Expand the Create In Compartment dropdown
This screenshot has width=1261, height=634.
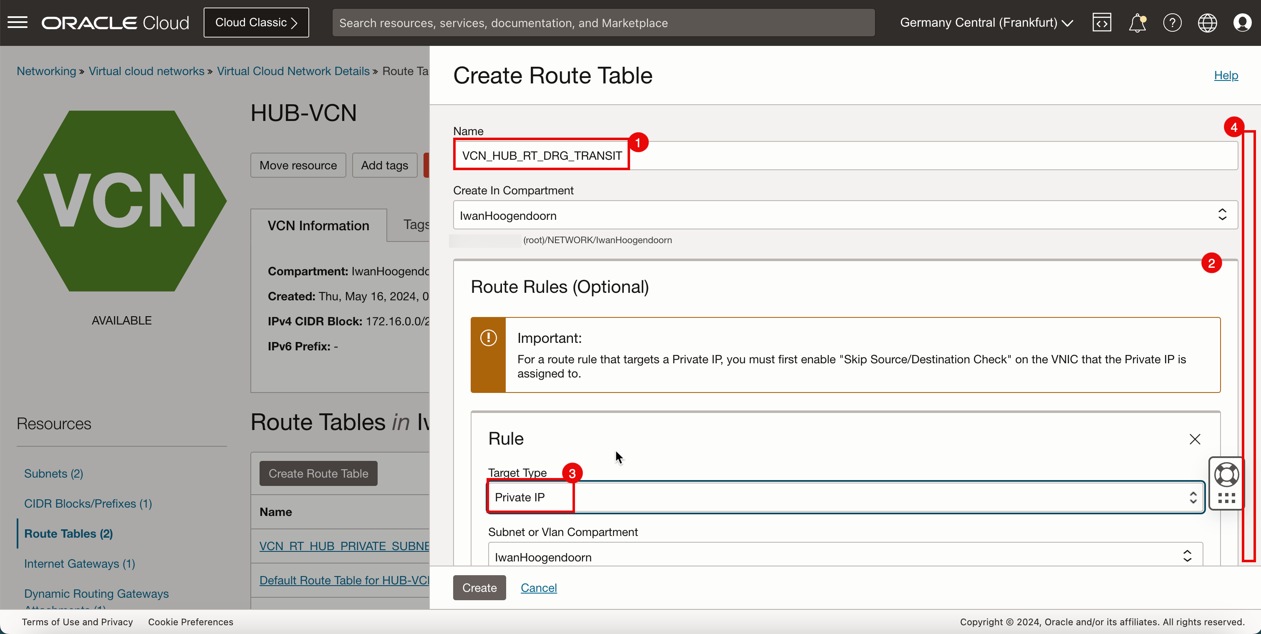pyautogui.click(x=844, y=215)
